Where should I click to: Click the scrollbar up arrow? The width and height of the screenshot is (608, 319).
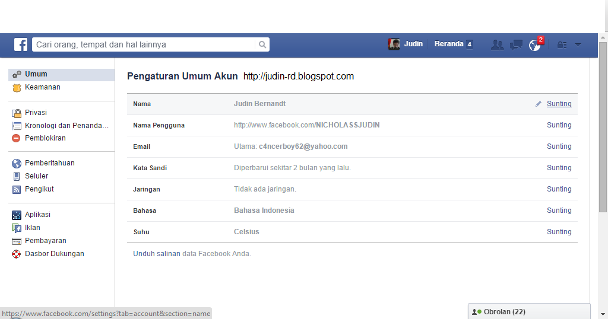(603, 37)
